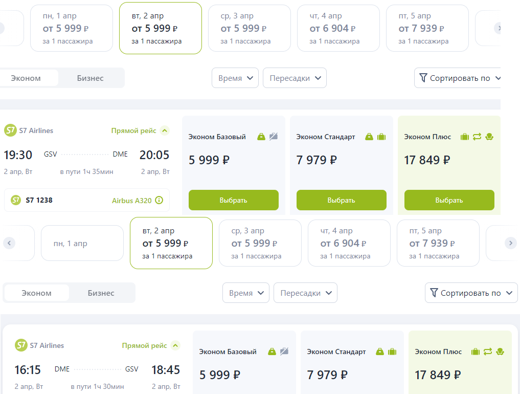Open the lower Пересадки dropdown
Screen dimensions: 520x394
pos(305,293)
